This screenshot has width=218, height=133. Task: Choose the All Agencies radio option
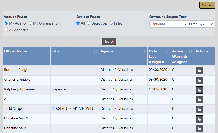tap(6, 30)
